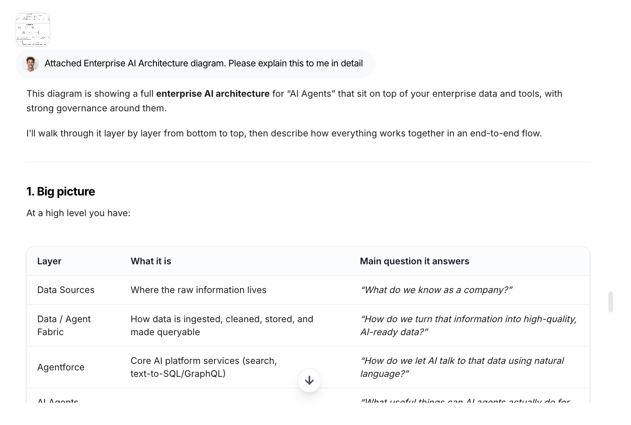Click "Where the raw information lives" cell
The height and width of the screenshot is (425, 631).
pos(198,290)
